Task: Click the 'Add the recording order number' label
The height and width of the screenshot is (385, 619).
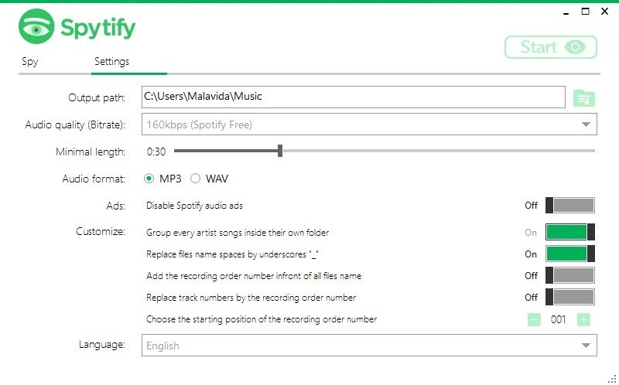Action: click(x=254, y=276)
